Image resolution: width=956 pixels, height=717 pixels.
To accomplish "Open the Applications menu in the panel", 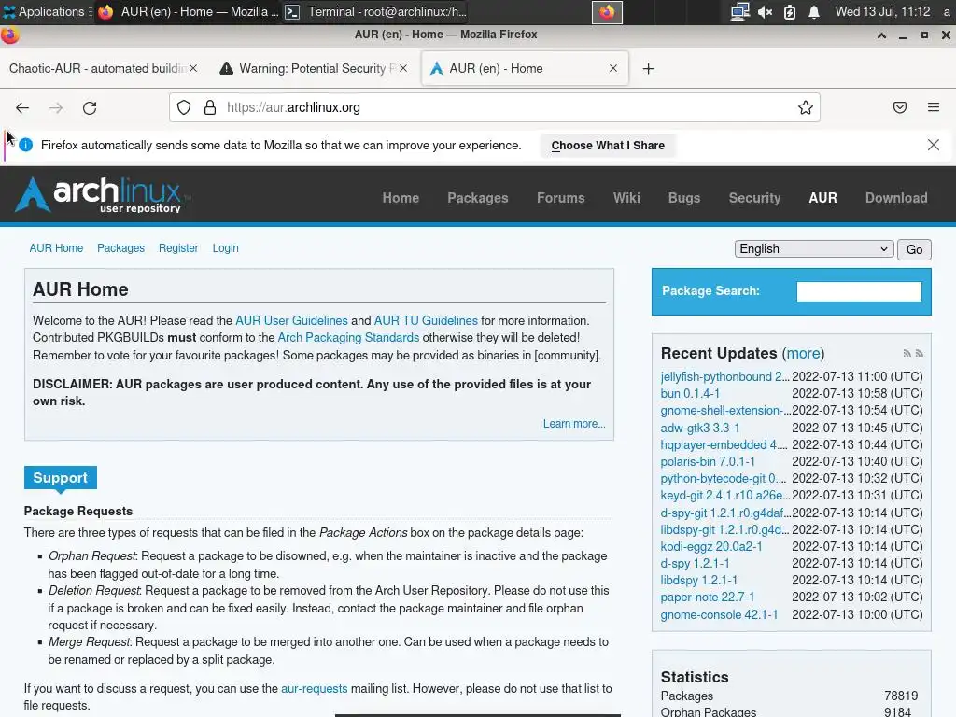I will click(47, 11).
